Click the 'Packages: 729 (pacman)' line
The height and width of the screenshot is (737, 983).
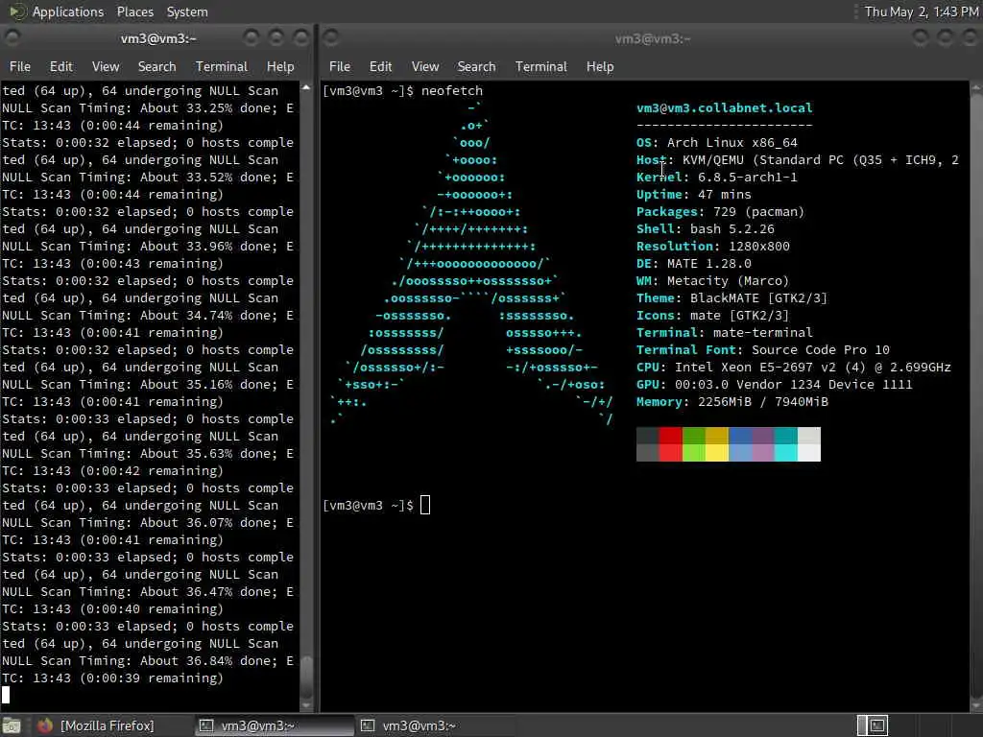(720, 212)
